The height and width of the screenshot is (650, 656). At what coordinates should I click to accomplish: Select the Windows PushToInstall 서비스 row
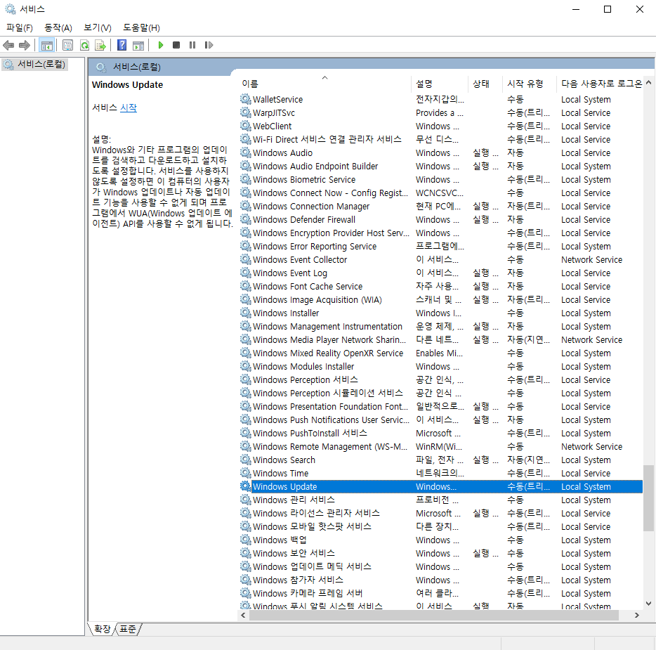tap(441, 433)
